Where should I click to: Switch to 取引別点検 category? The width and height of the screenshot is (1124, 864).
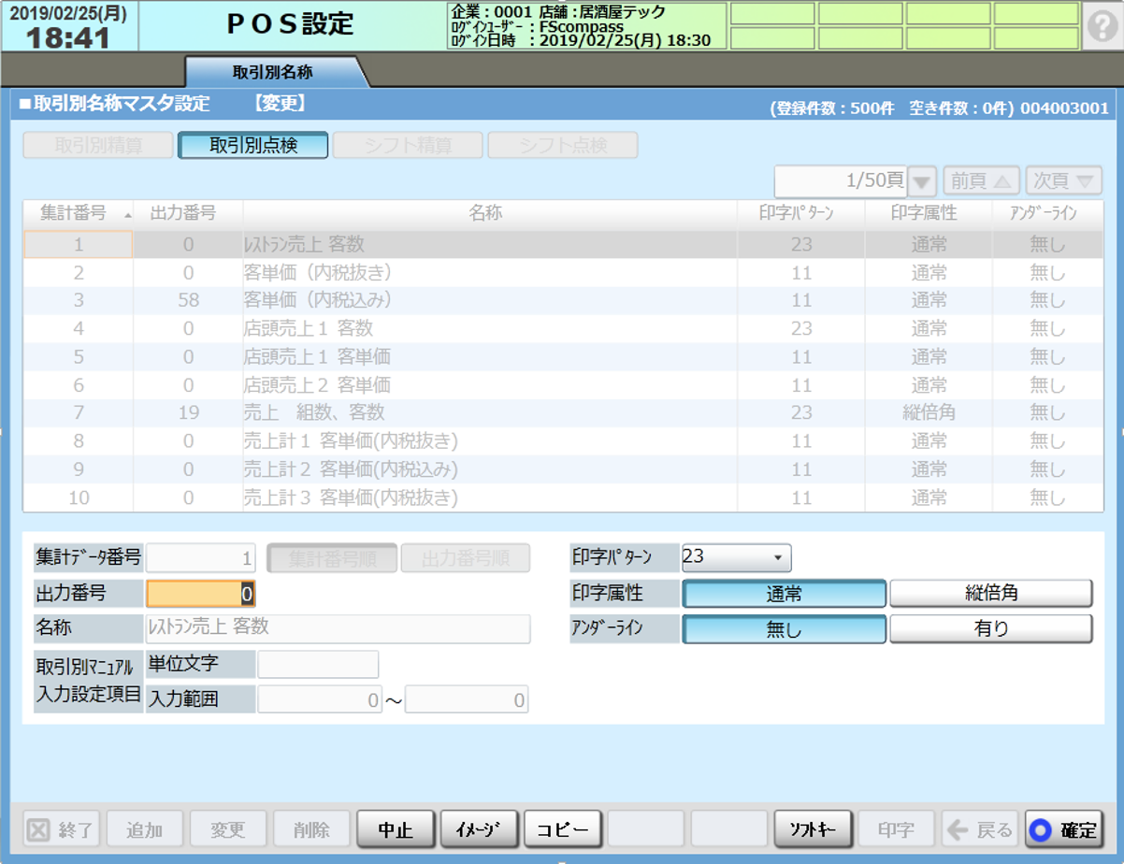click(x=253, y=145)
